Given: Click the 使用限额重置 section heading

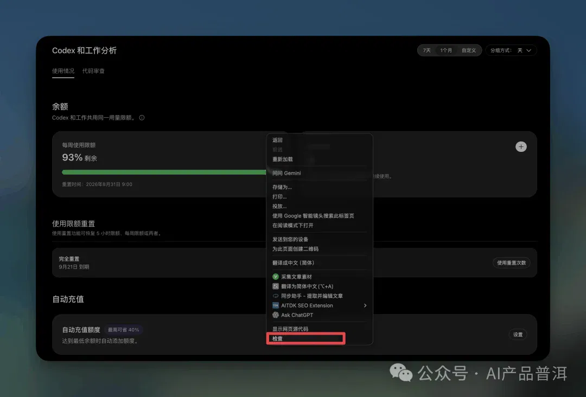Looking at the screenshot, I should [73, 223].
